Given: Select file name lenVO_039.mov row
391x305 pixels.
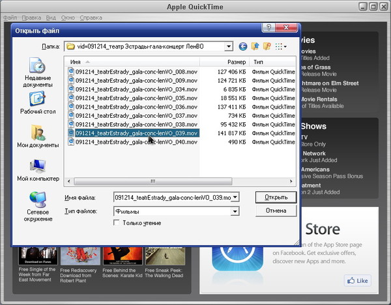Looking at the screenshot, I should 136,133.
